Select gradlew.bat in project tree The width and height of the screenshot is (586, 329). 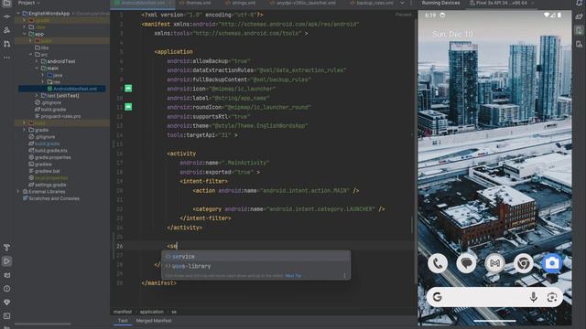44,171
